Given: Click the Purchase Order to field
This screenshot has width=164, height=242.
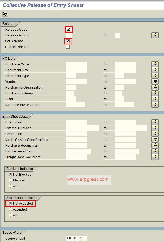Looking at the screenshot, I should [125, 64].
